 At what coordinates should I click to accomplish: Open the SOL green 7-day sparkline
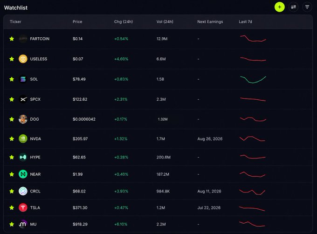tap(253, 79)
